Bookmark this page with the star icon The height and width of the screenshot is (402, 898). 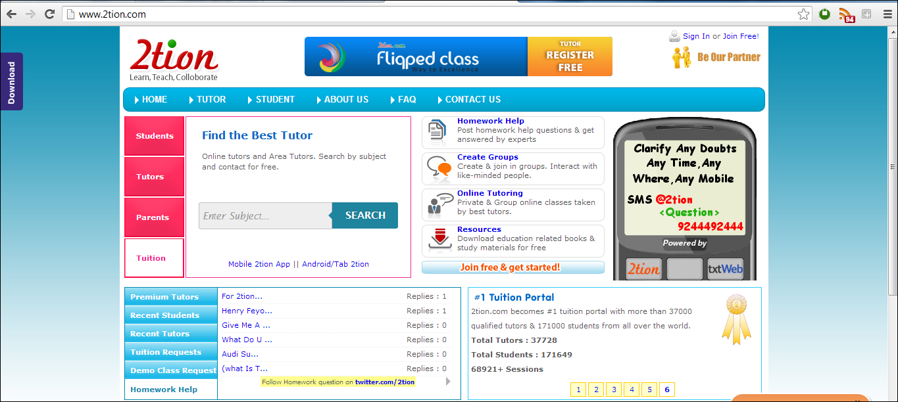[x=803, y=14]
